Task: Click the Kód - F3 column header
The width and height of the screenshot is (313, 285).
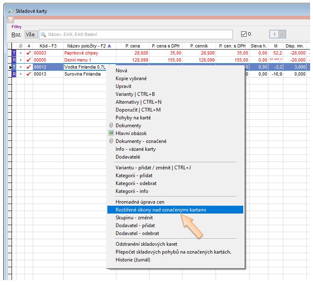Action: coord(47,46)
